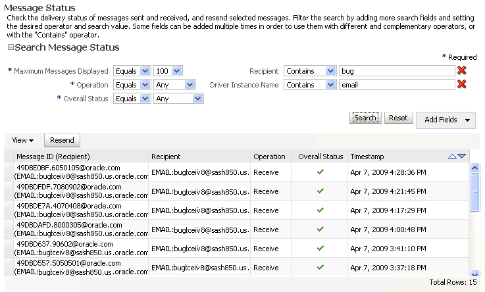This screenshot has height=292, width=485.
Task: Remove the Recipient search field red X
Action: pyautogui.click(x=462, y=70)
